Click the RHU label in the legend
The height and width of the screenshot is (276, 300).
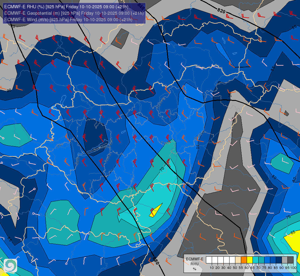tap(195, 264)
